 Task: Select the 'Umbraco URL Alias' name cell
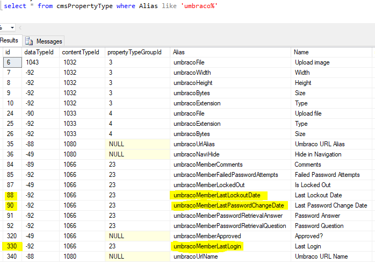(x=331, y=144)
